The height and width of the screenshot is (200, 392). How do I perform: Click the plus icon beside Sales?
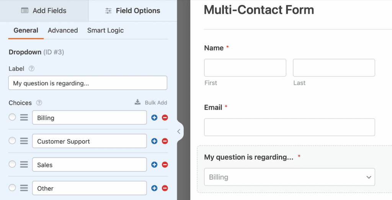point(154,165)
